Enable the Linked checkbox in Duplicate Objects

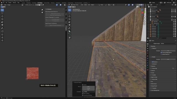pyautogui.click(x=83, y=85)
